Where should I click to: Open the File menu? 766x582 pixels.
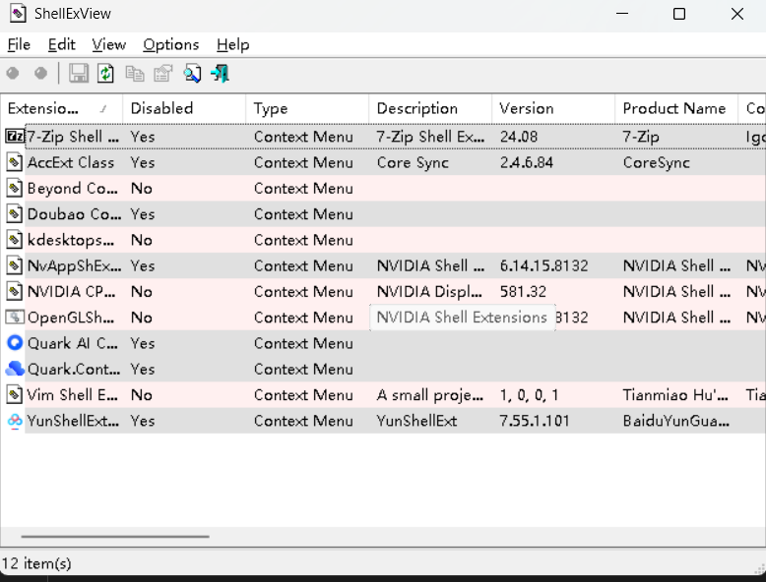19,44
